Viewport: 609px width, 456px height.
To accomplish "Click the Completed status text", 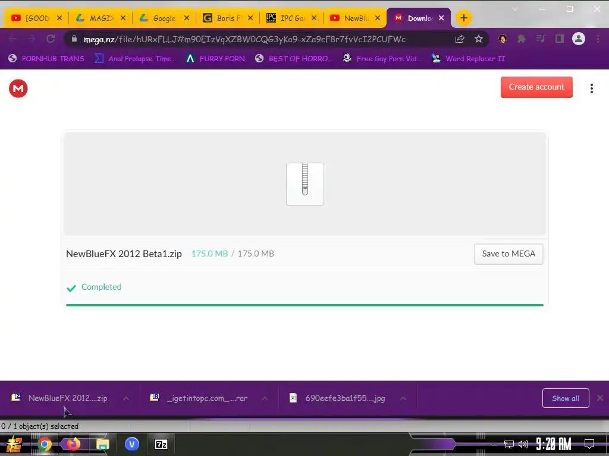I will (101, 287).
